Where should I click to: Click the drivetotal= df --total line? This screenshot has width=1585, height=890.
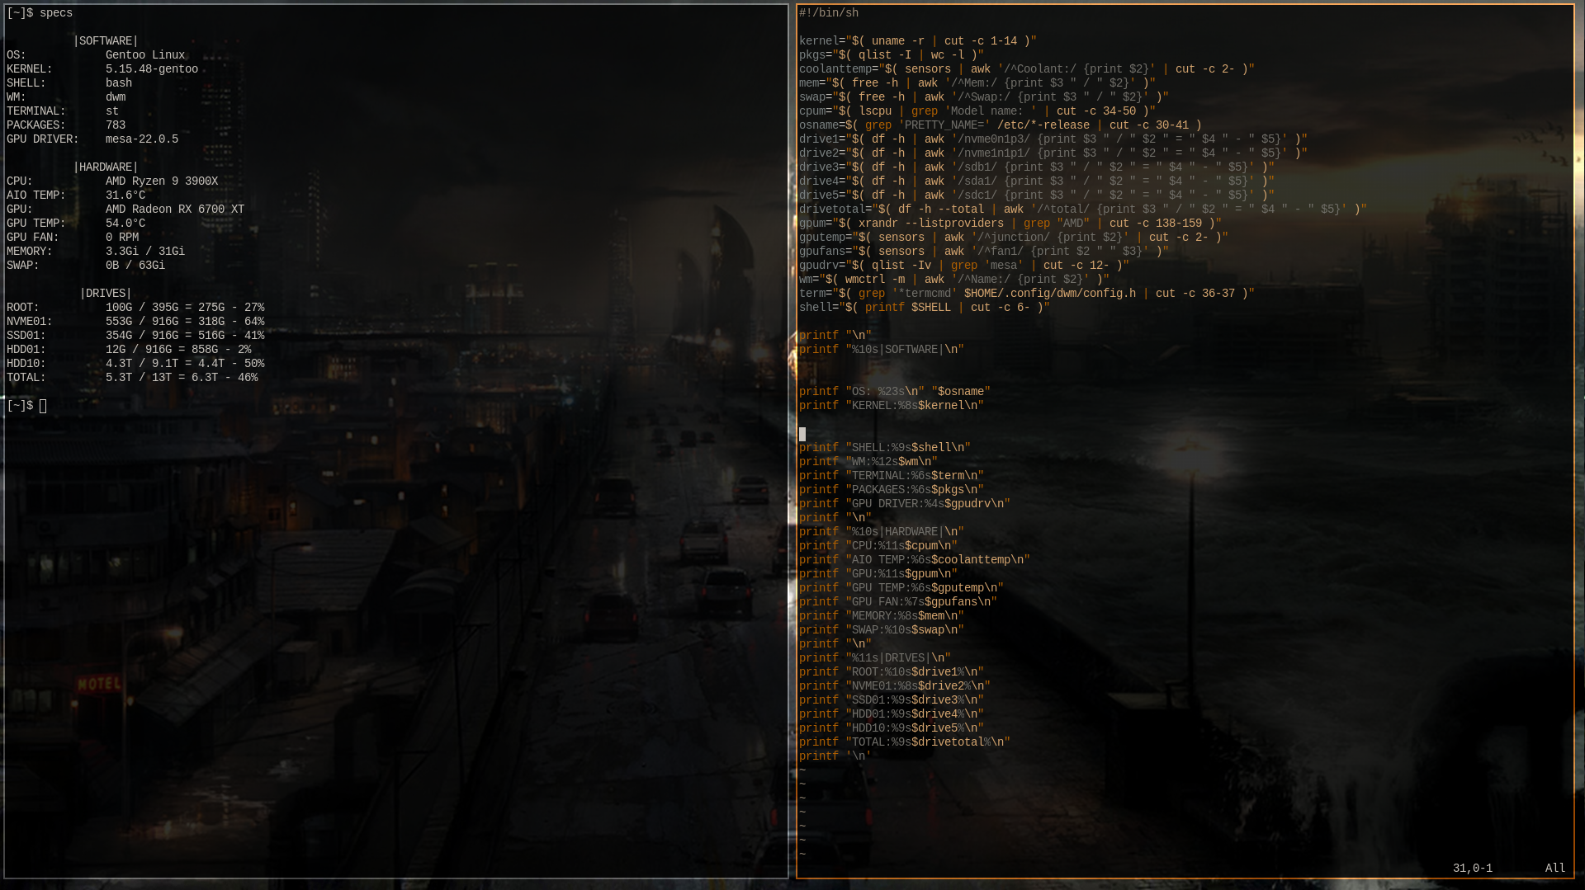[1083, 210]
